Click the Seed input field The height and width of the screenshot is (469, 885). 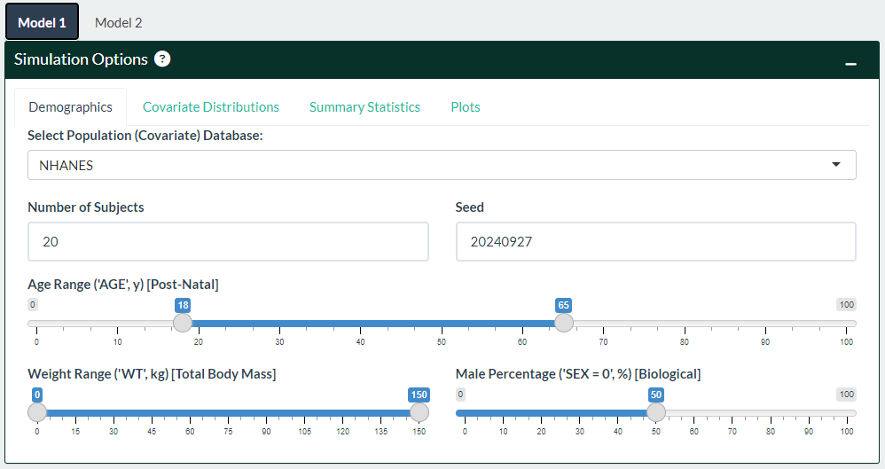tap(655, 241)
